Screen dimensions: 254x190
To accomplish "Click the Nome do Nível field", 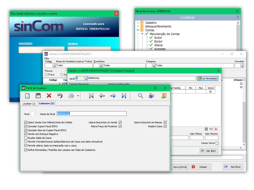I will (x=91, y=114).
